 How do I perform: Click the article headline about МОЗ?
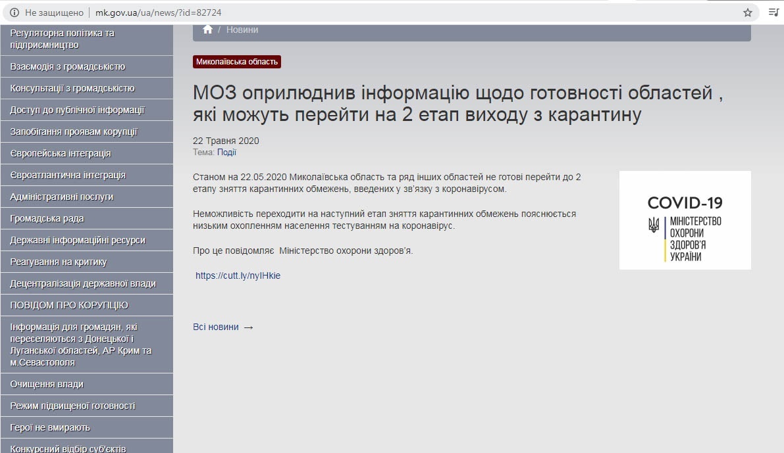[x=458, y=103]
